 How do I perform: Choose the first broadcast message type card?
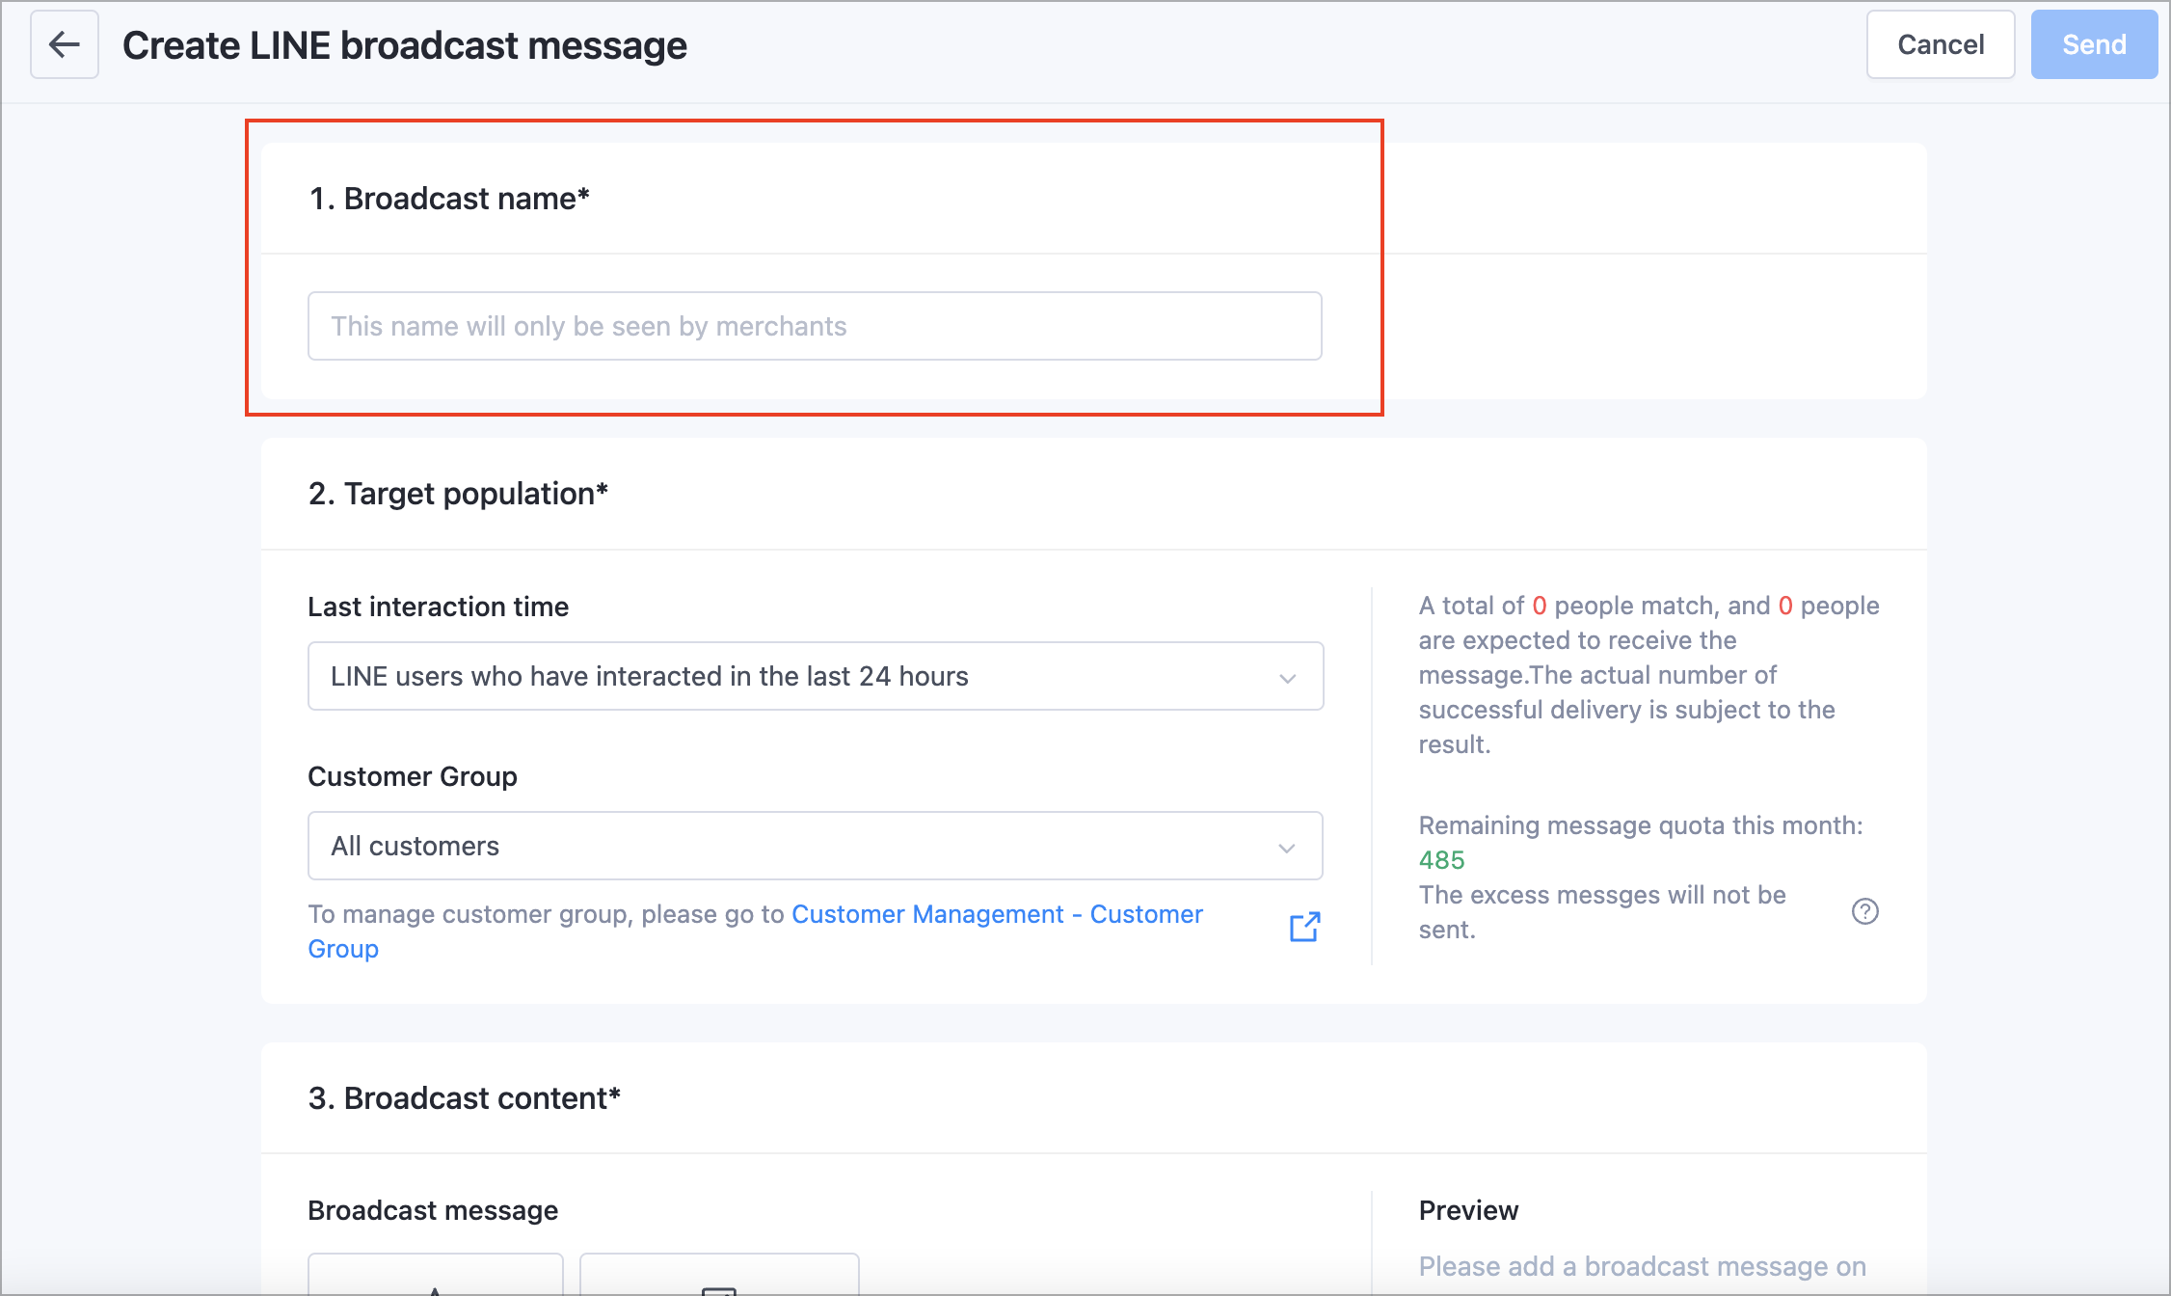tap(436, 1275)
